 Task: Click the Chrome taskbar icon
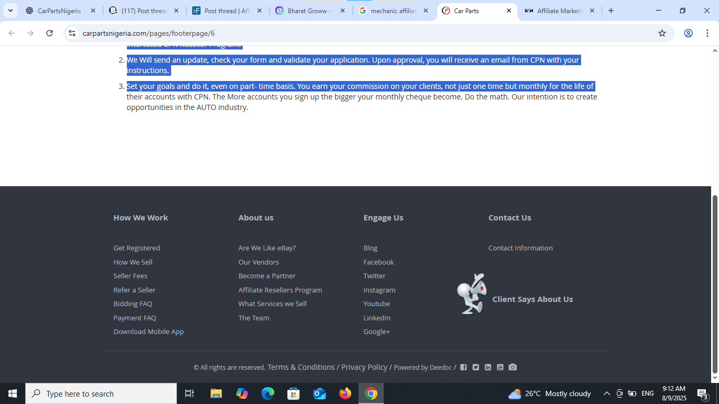[x=371, y=393]
